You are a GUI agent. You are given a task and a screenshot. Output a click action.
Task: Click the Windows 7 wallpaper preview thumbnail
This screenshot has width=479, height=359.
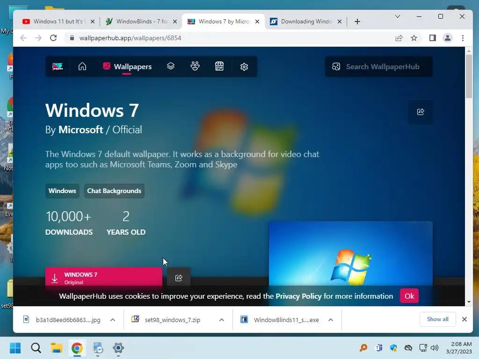[x=350, y=253]
